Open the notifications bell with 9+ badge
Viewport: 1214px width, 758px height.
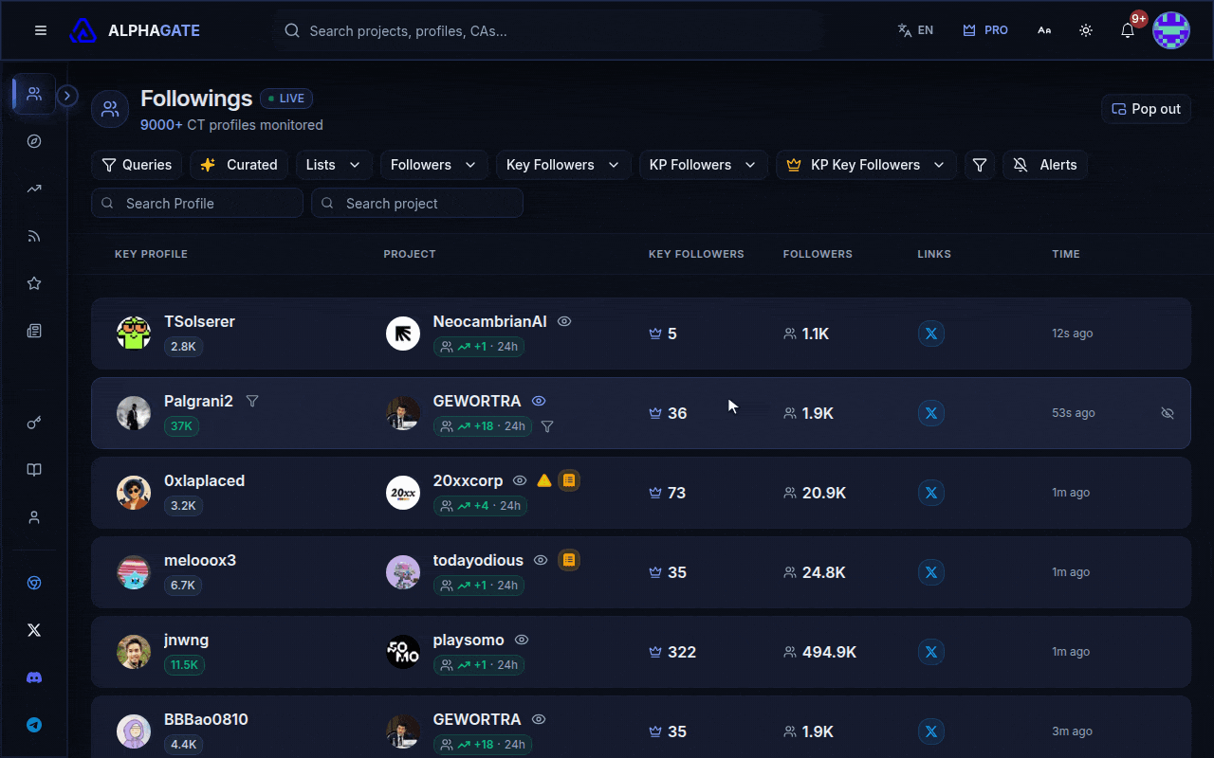coord(1128,30)
